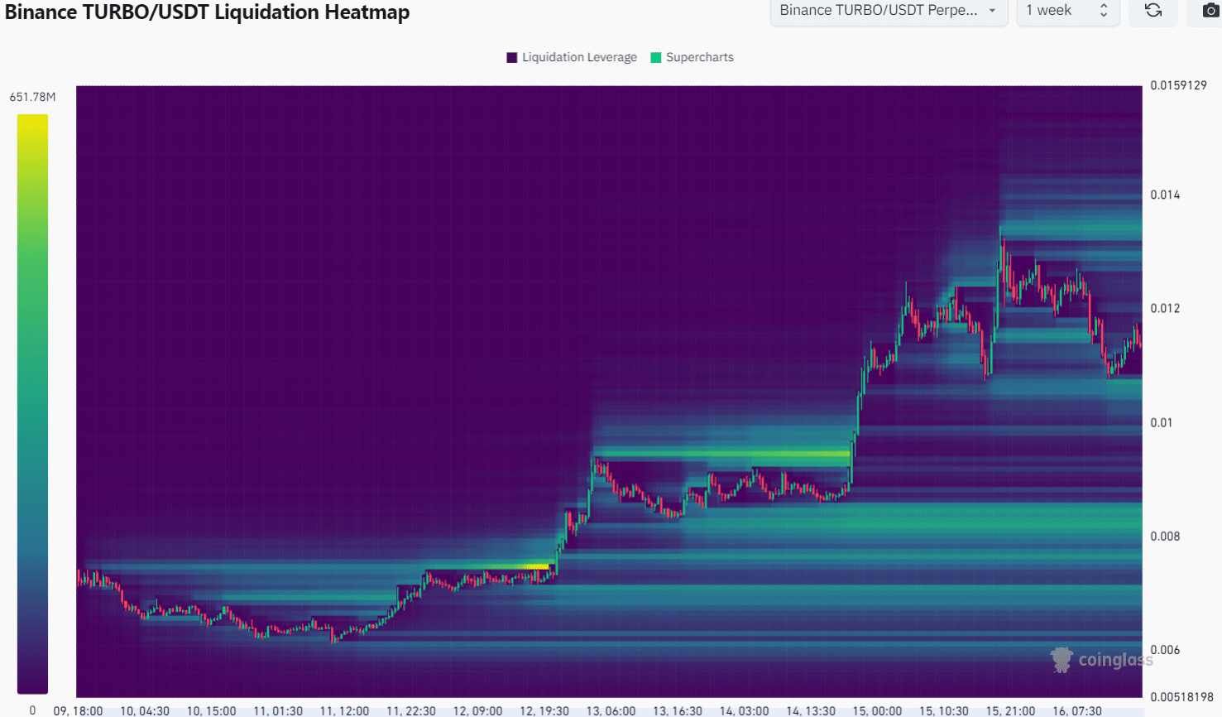Click the 13, 06:00 time axis label
This screenshot has height=717, width=1222.
pos(611,710)
